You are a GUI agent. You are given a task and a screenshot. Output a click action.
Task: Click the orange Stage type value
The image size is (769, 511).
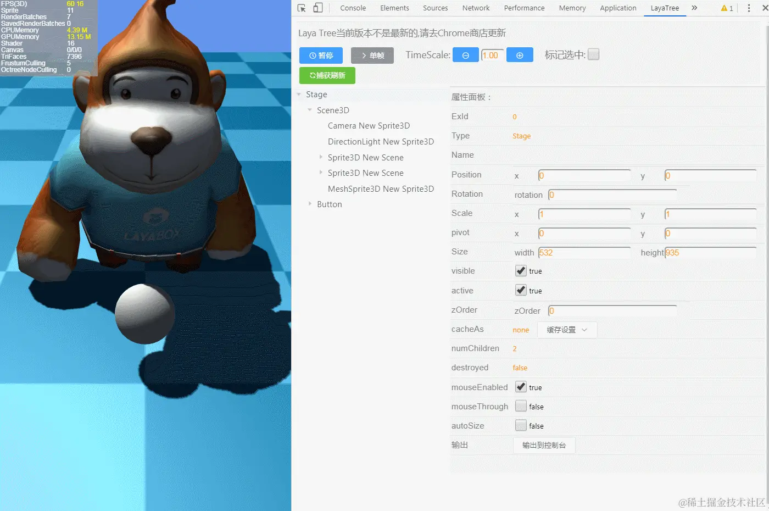point(521,136)
